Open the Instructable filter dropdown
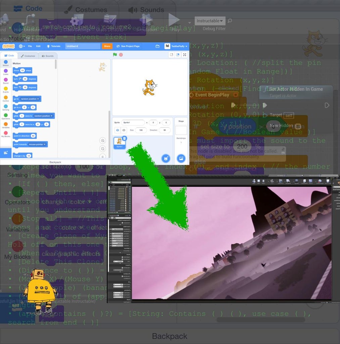Image resolution: width=340 pixels, height=344 pixels. [209, 20]
